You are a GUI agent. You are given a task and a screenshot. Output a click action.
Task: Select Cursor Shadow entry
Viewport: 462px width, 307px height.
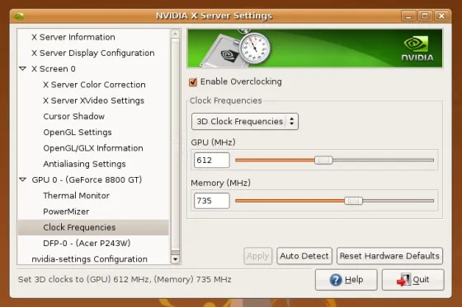(x=73, y=116)
